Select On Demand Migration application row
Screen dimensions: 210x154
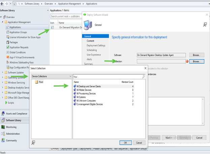(66, 27)
